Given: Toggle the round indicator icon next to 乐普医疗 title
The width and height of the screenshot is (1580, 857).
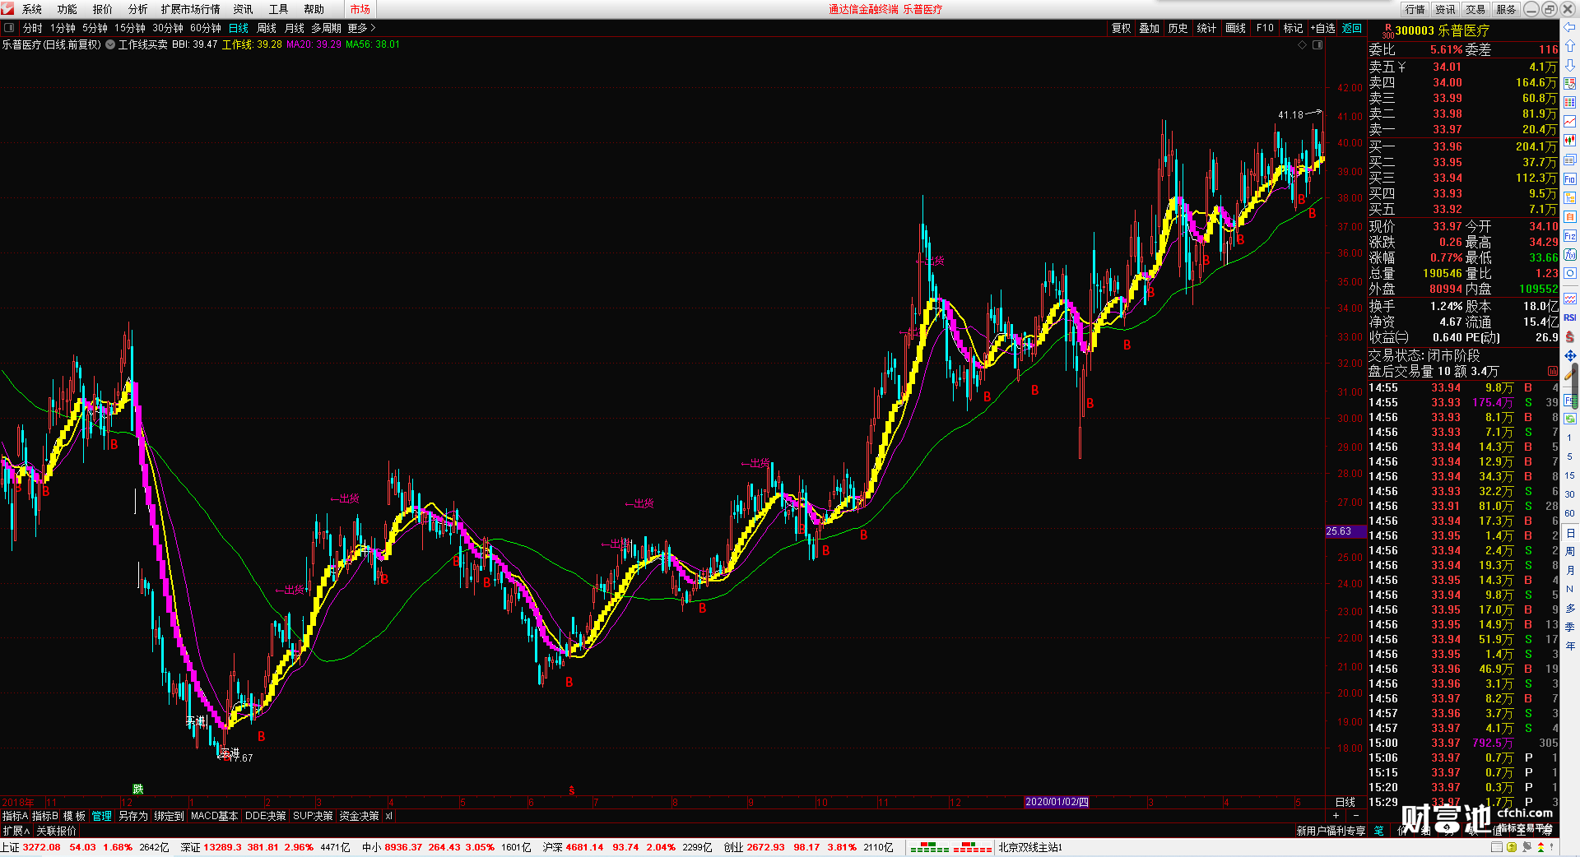Looking at the screenshot, I should coord(110,44).
